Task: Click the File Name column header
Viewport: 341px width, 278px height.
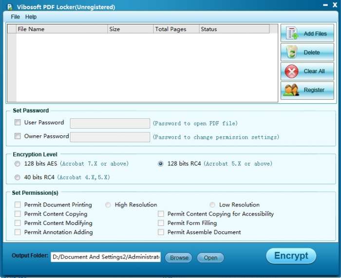Action: click(62, 29)
